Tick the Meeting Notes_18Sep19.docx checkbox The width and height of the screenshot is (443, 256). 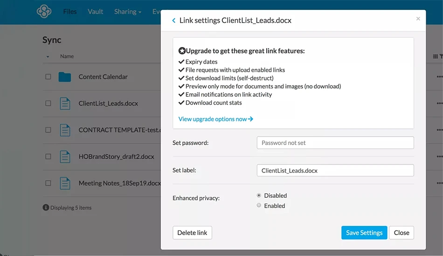pyautogui.click(x=48, y=183)
